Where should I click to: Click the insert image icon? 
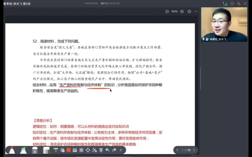75,150
